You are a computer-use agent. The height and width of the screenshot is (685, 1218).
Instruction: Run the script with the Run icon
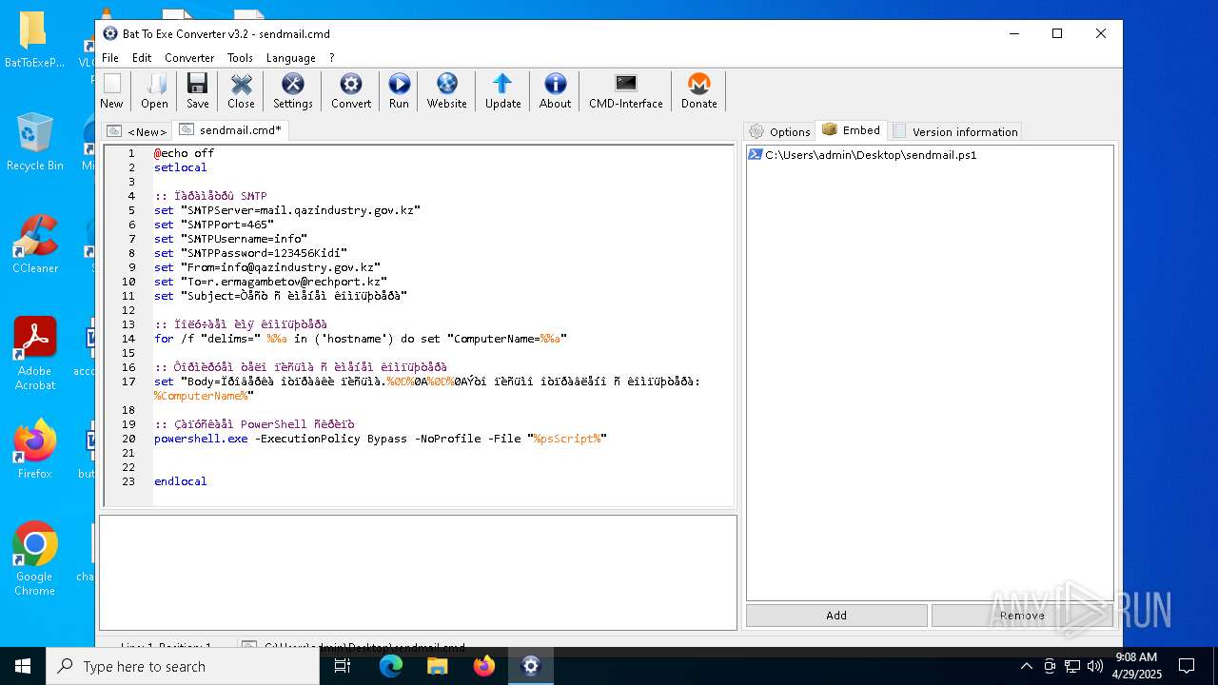click(399, 91)
